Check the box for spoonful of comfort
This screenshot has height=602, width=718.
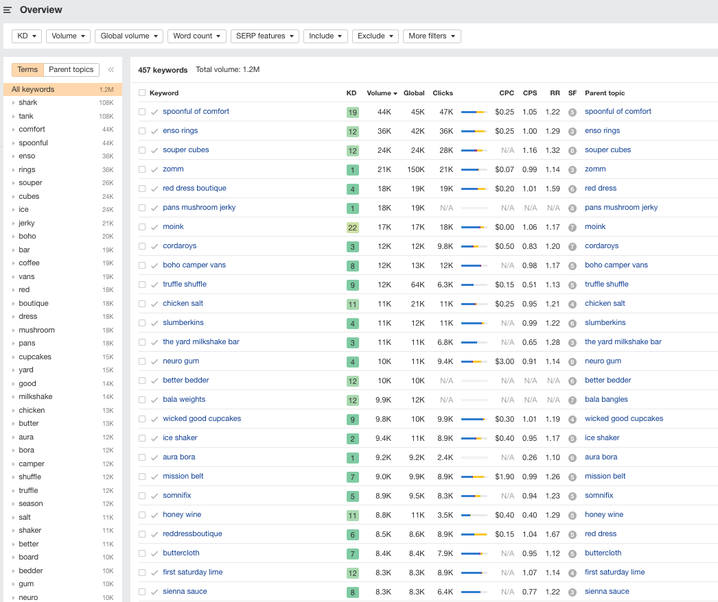point(142,112)
